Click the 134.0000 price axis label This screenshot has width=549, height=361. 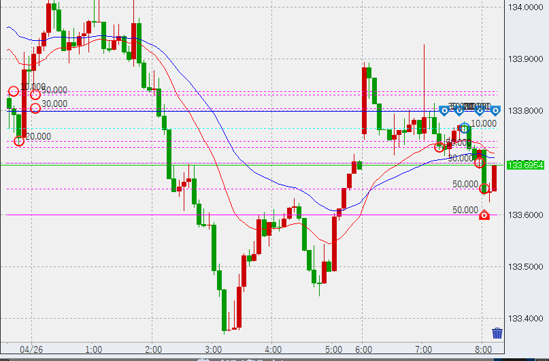pos(525,7)
